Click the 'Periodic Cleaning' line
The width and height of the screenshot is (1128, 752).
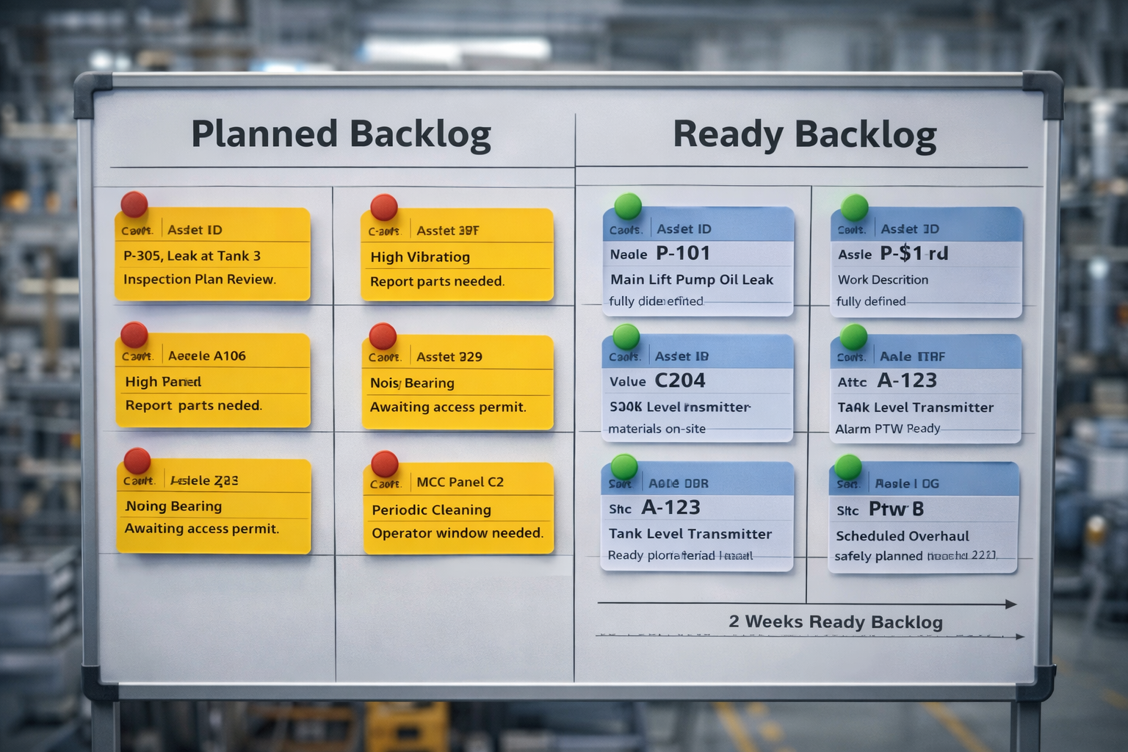(x=431, y=510)
